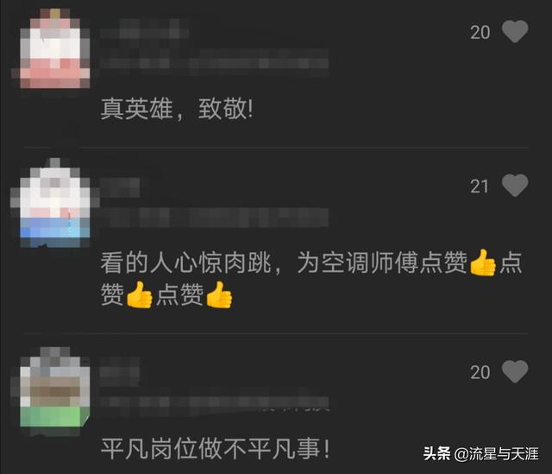Select the comment 平凡岗位做不平凡事!

point(216,449)
